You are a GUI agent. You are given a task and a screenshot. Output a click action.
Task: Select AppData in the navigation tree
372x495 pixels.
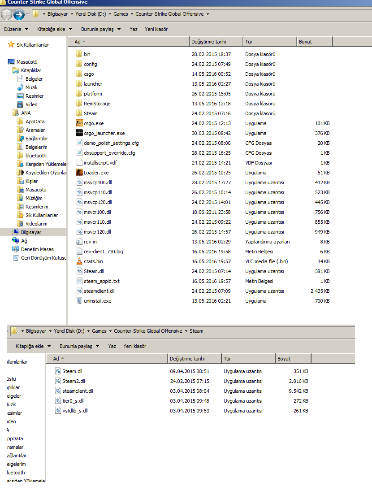point(35,121)
